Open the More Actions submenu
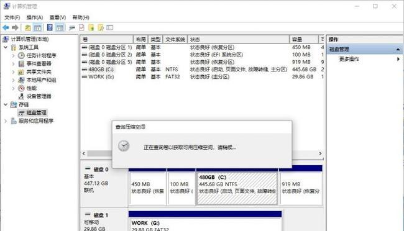The image size is (404, 231). point(349,59)
